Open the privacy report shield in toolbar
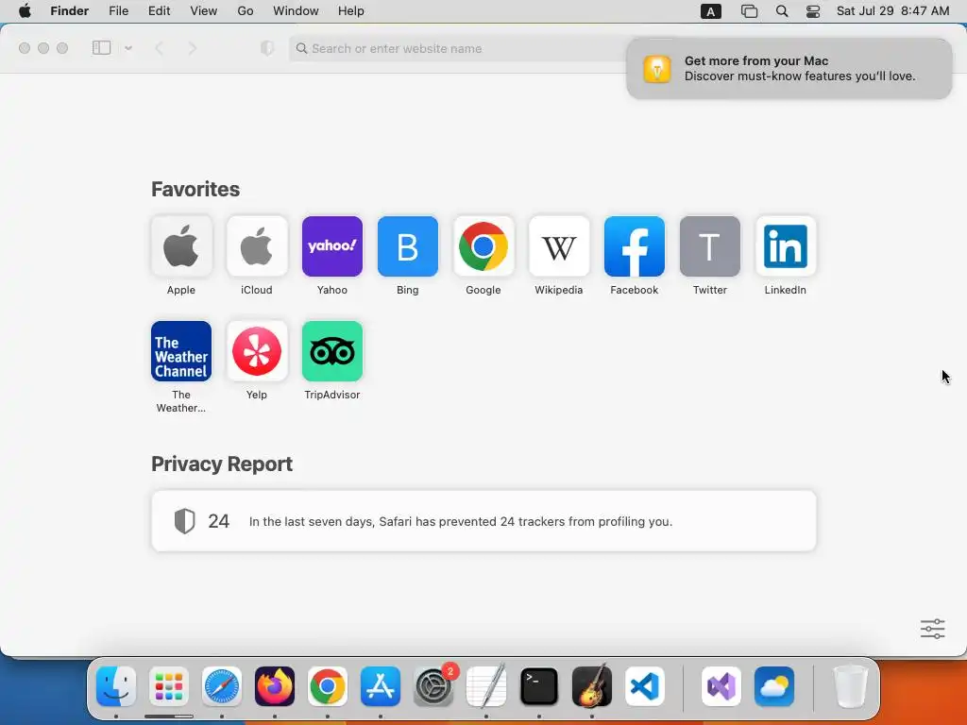The image size is (967, 725). coord(267,48)
